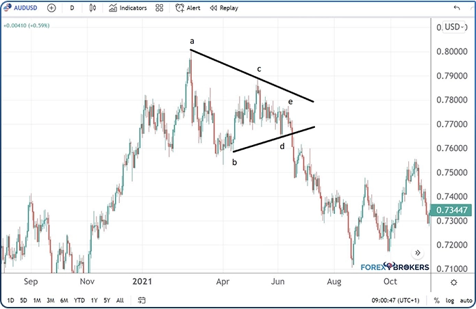Image resolution: width=476 pixels, height=309 pixels.
Task: Click the add symbol plus icon
Action: [52, 8]
